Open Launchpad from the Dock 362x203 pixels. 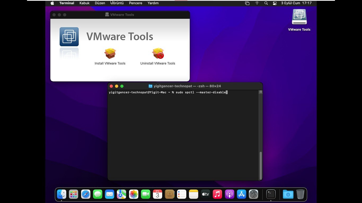(x=73, y=194)
